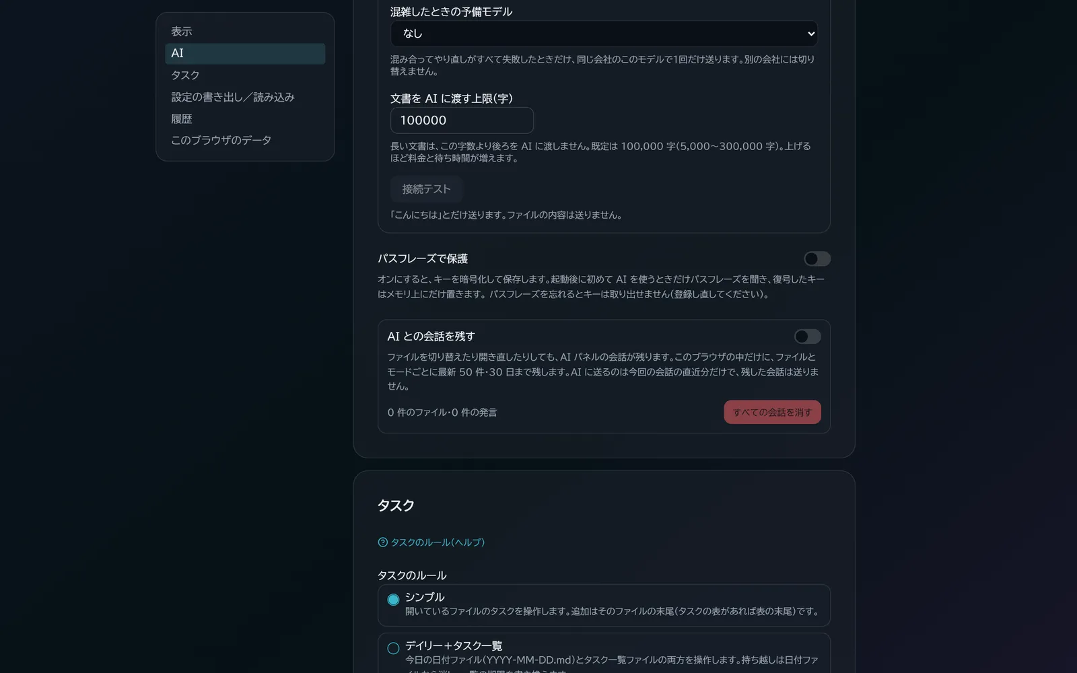Toggle the パスフレーズで保護 switch
This screenshot has height=673, width=1077.
[x=817, y=259]
